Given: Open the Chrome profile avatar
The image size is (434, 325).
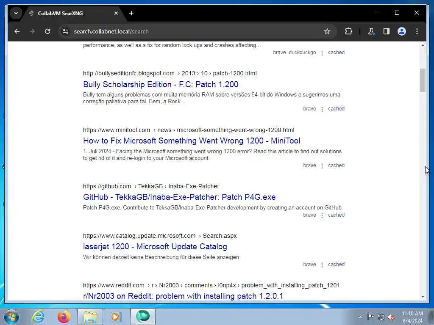Looking at the screenshot, I should [x=402, y=31].
